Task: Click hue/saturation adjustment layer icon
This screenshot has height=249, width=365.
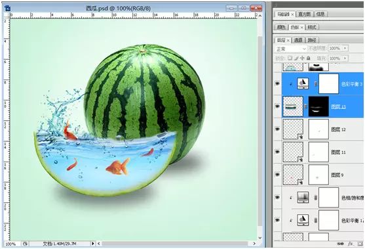Action: click(x=303, y=198)
